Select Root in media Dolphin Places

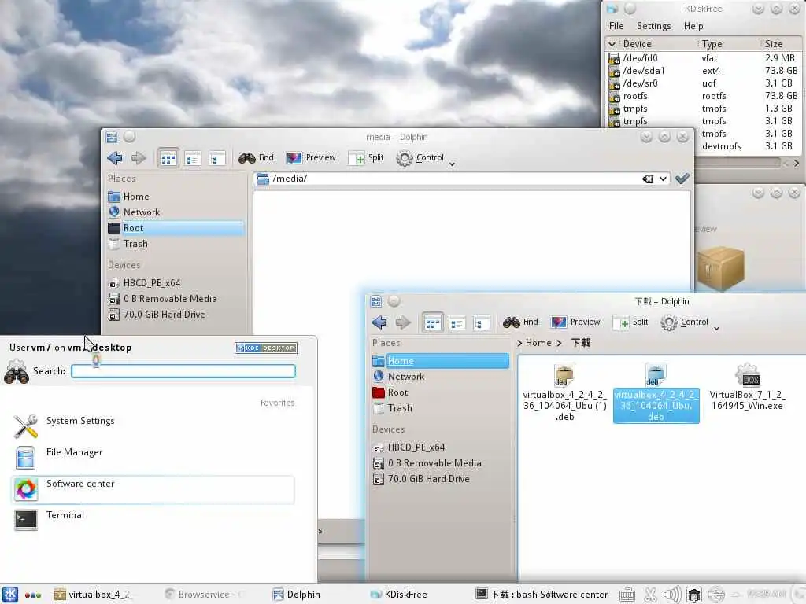pos(176,228)
